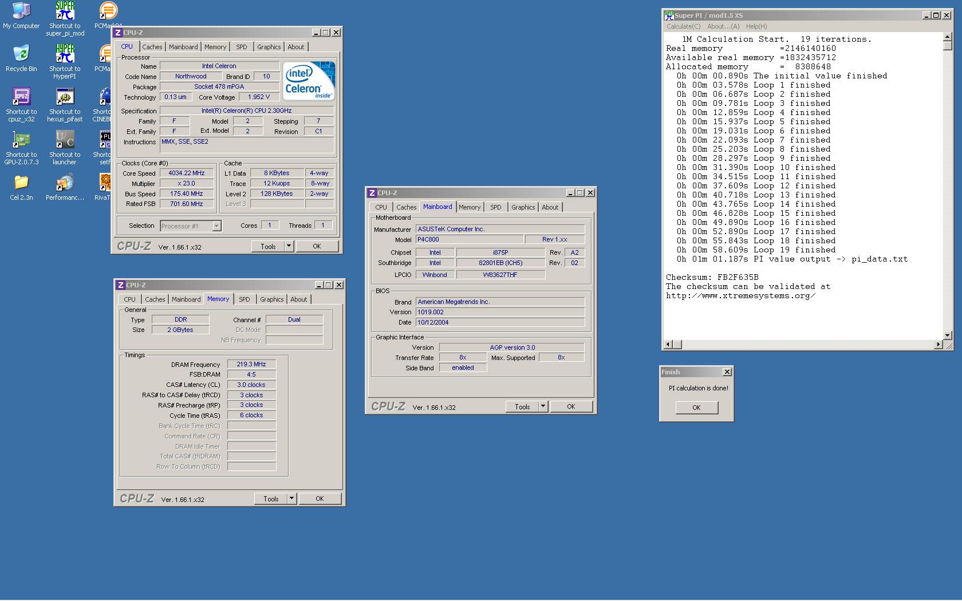This screenshot has width=962, height=601.
Task: Click the BIOS Version 1019.002 value
Action: pos(500,312)
